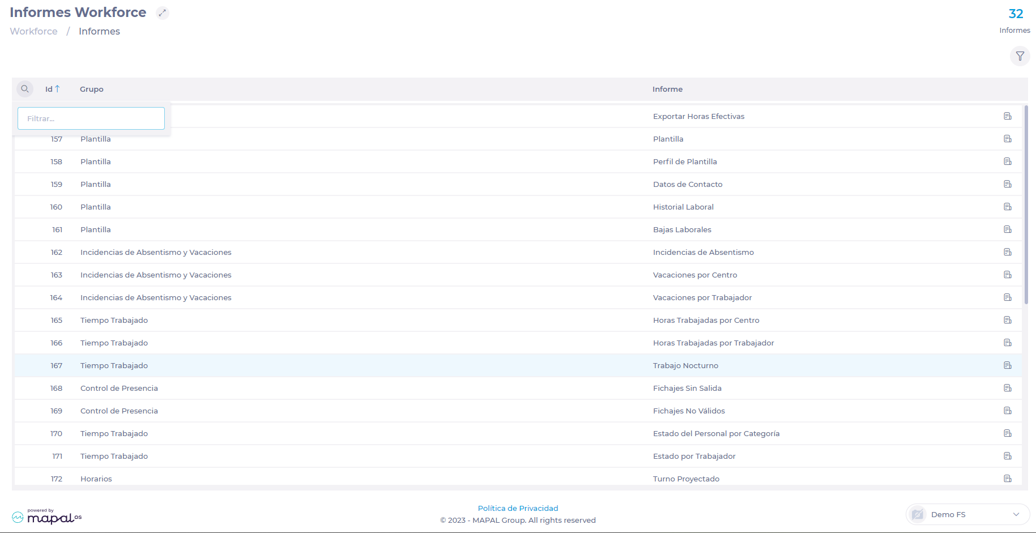Click the table vertical scrollbar
The width and height of the screenshot is (1036, 533).
click(1026, 205)
